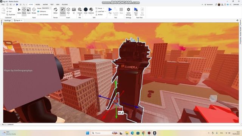Toggle Anchor on selection
The height and width of the screenshot is (136, 242).
pyautogui.click(x=99, y=15)
